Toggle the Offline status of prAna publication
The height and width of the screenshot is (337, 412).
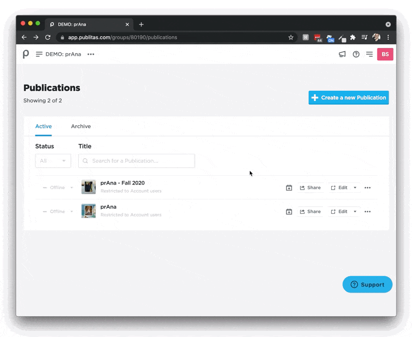pos(58,212)
